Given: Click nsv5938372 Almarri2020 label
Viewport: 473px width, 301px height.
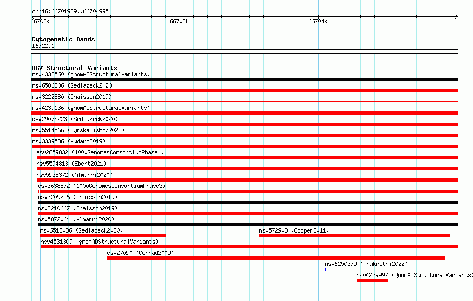Looking at the screenshot, I should [x=74, y=175].
